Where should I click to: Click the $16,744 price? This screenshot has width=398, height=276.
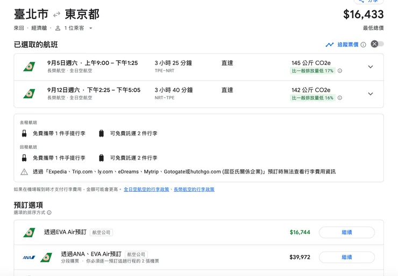[x=300, y=232]
